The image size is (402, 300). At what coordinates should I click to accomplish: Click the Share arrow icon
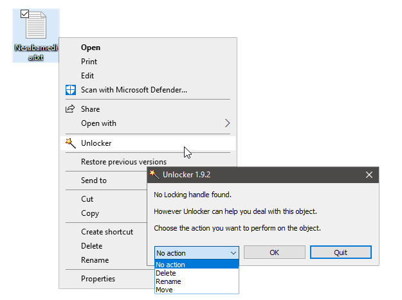click(70, 109)
